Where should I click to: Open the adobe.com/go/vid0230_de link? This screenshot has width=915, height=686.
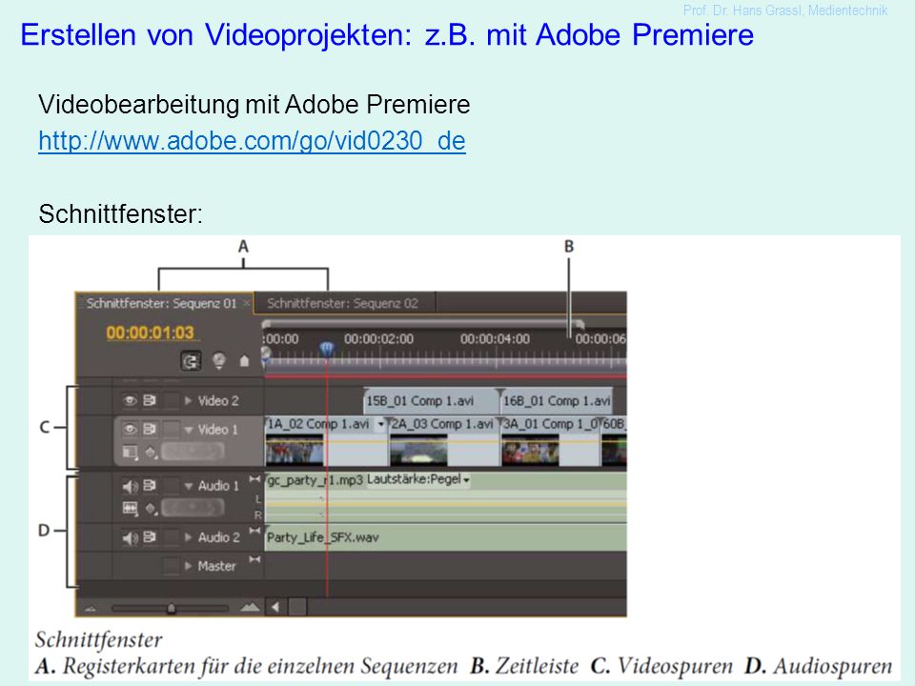coord(252,141)
